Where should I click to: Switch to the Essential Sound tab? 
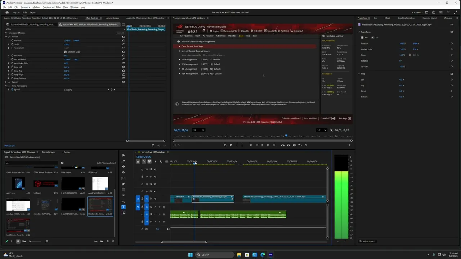pos(429,18)
